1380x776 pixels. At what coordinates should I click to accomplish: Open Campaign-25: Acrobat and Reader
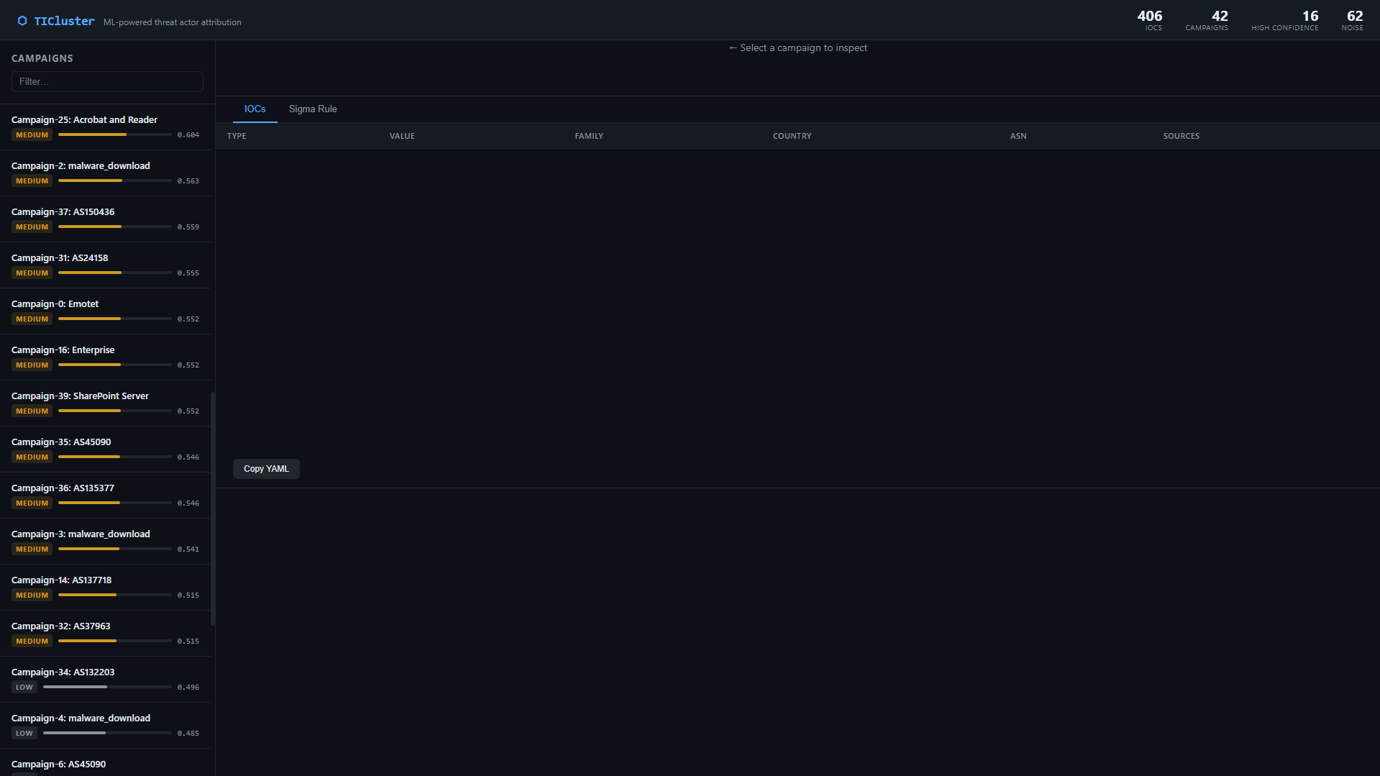pos(105,127)
